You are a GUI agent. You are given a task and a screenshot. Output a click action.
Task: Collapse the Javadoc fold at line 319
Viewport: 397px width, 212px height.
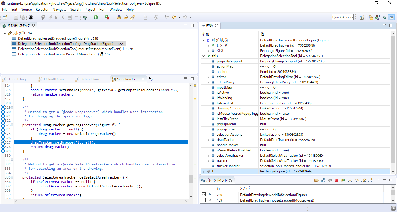tap(12, 107)
